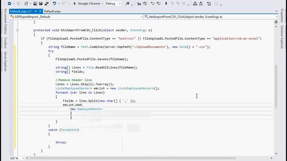287x161 pixels.
Task: Open the Google Chrome browser target dropdown
Action: click(x=102, y=4)
